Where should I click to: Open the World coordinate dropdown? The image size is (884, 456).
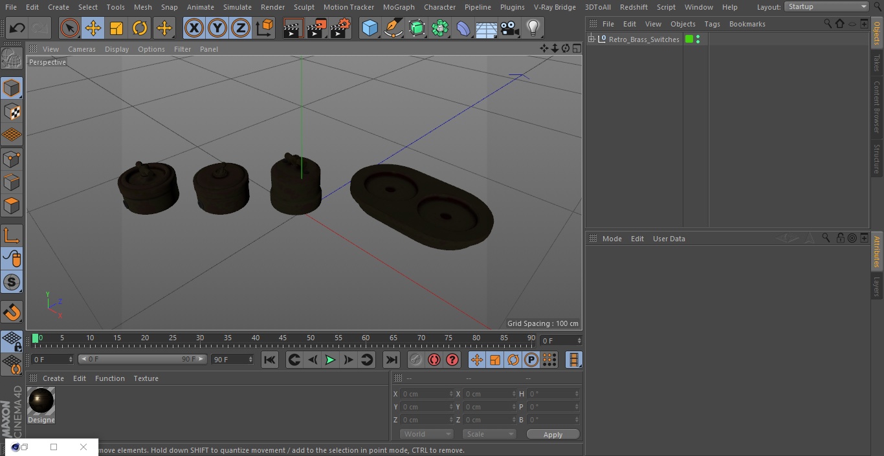pyautogui.click(x=426, y=434)
